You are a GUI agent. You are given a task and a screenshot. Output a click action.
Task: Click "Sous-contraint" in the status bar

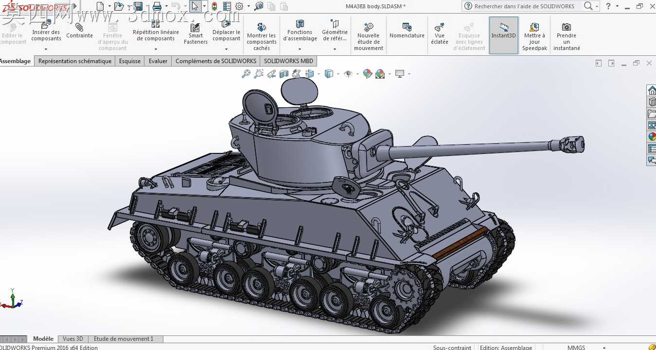point(452,348)
